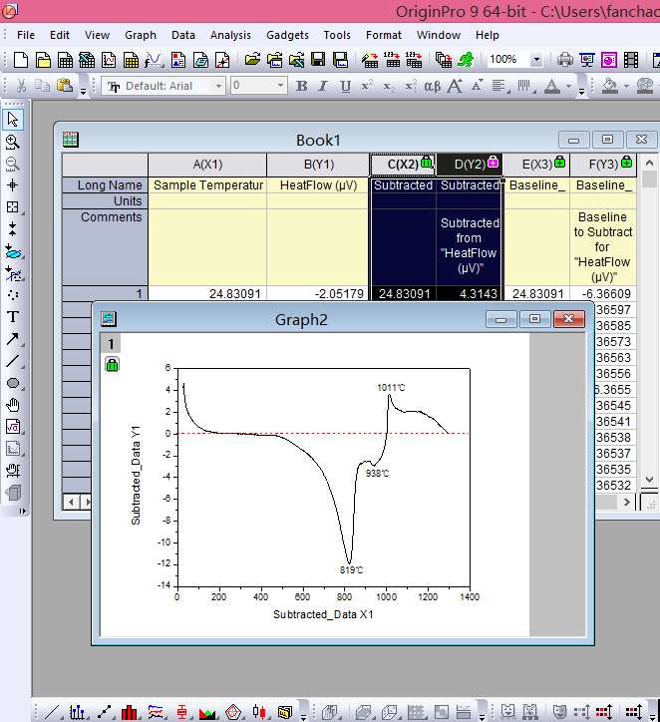This screenshot has height=722, width=660.
Task: Open the Analysis menu
Action: (230, 35)
